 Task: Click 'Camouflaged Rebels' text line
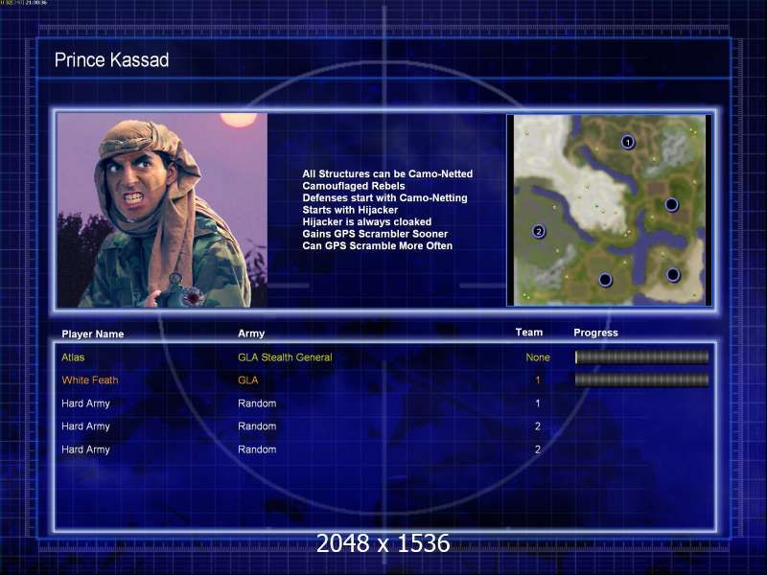[354, 186]
